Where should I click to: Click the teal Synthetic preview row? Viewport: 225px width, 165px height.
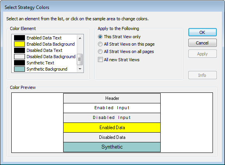click(112, 147)
